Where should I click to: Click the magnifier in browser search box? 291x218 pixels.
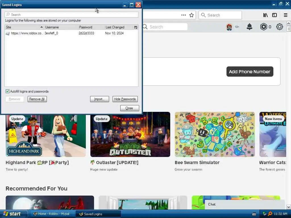coord(203,15)
